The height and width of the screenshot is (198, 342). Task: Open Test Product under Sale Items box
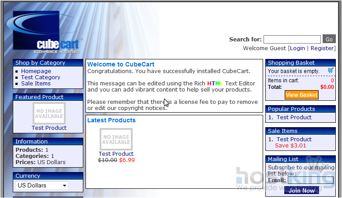[x=294, y=139]
